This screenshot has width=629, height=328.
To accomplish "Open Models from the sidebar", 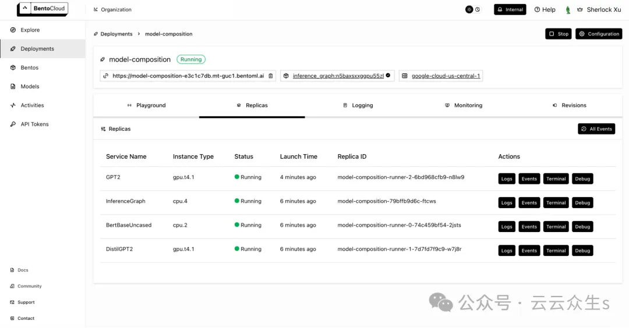I will (x=30, y=87).
